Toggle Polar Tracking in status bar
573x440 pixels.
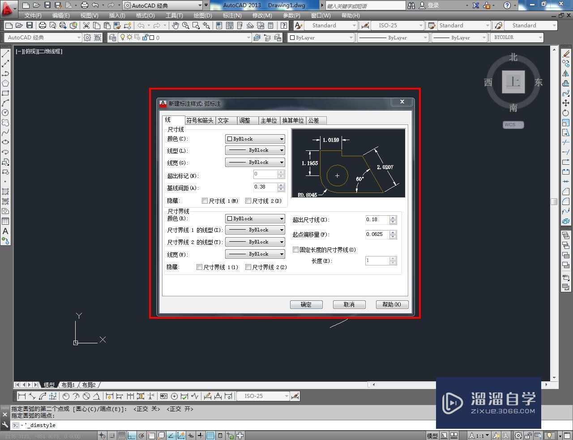click(x=141, y=435)
